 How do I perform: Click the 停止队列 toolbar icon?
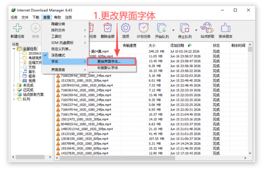[184, 28]
